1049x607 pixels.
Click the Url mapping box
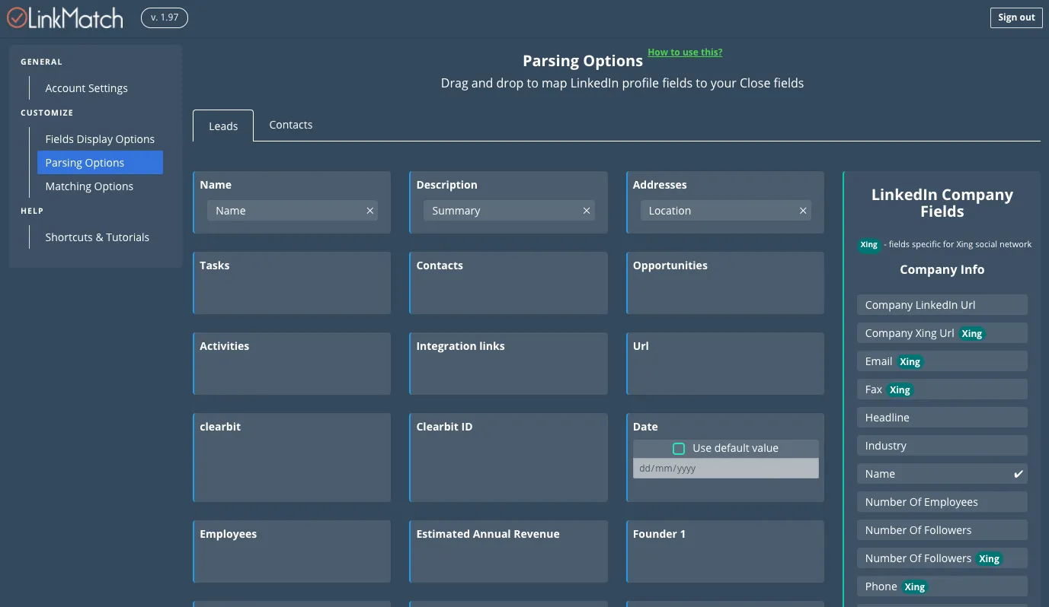point(725,364)
